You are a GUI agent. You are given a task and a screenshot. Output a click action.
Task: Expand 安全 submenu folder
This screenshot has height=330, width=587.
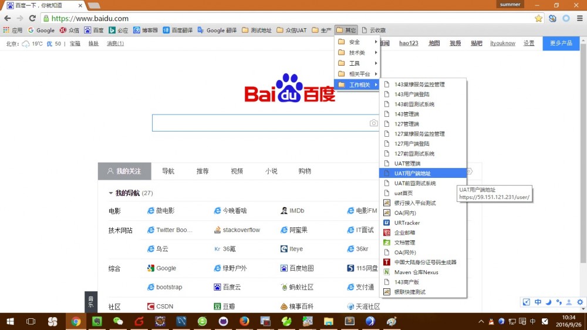357,42
